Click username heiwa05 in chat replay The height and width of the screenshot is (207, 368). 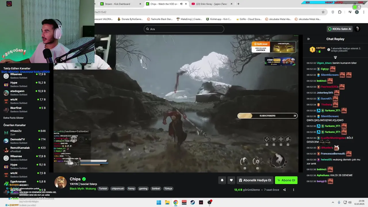pos(326,160)
